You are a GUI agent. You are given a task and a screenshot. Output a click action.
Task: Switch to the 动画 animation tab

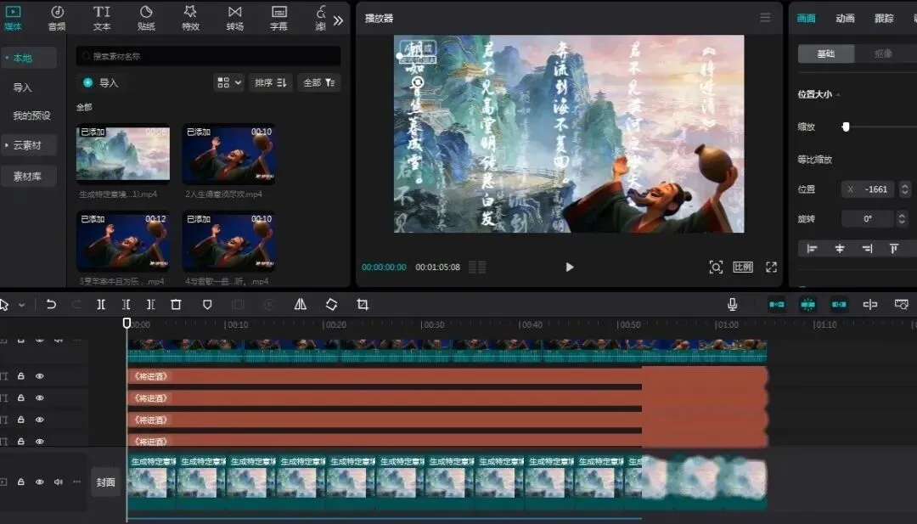[x=845, y=18]
